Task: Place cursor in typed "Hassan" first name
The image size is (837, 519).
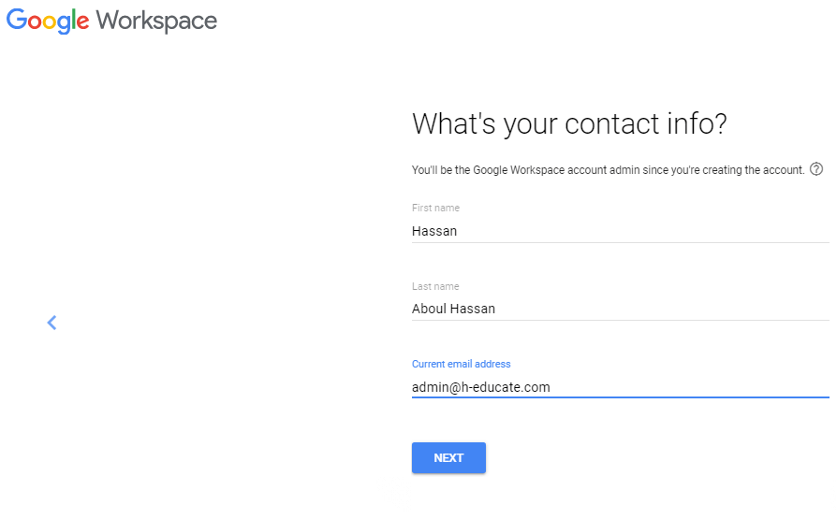Action: 434,230
